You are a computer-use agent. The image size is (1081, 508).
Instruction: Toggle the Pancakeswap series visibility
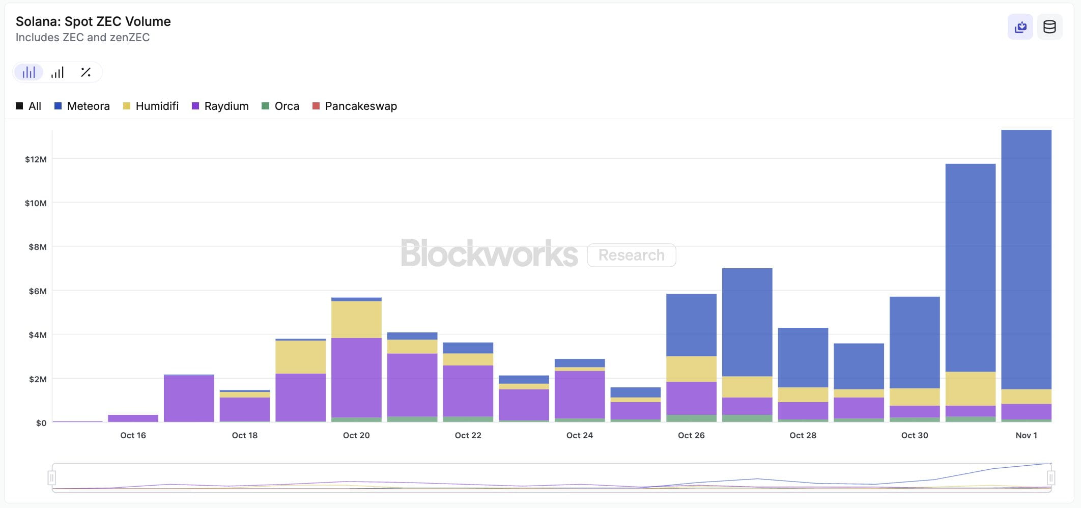tap(361, 106)
